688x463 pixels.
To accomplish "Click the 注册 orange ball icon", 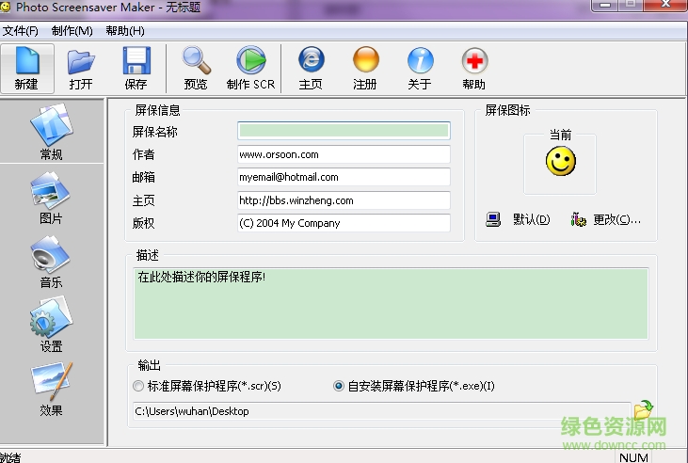I will coord(365,69).
